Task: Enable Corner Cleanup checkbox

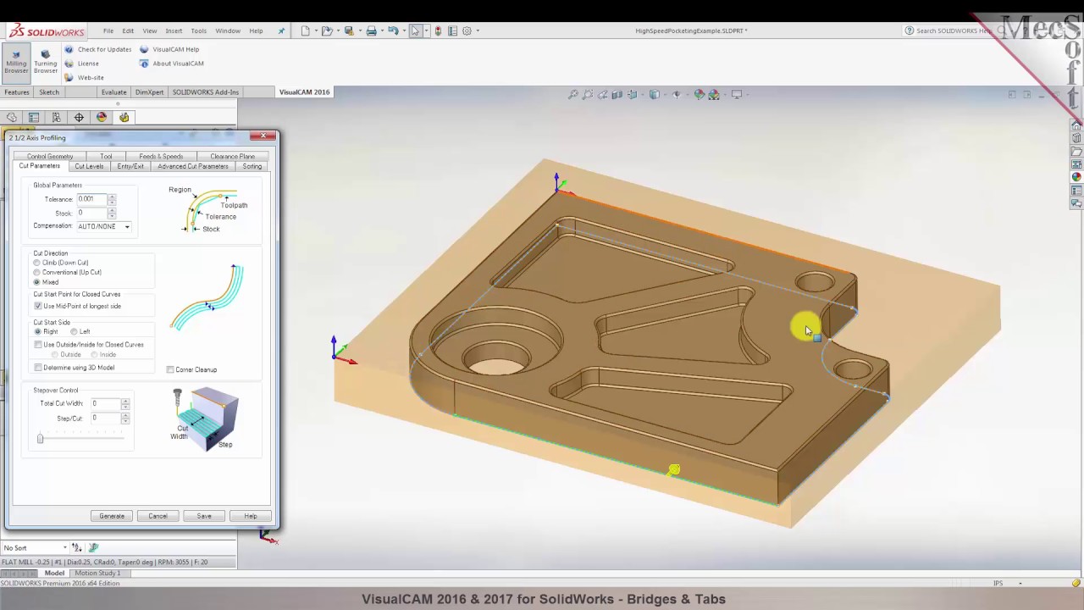Action: (x=170, y=369)
